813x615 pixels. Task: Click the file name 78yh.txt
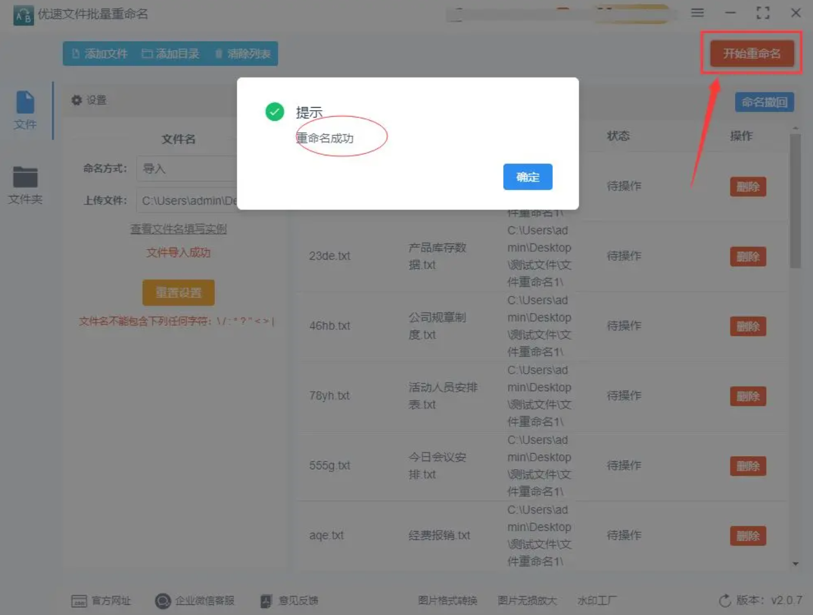tap(329, 395)
